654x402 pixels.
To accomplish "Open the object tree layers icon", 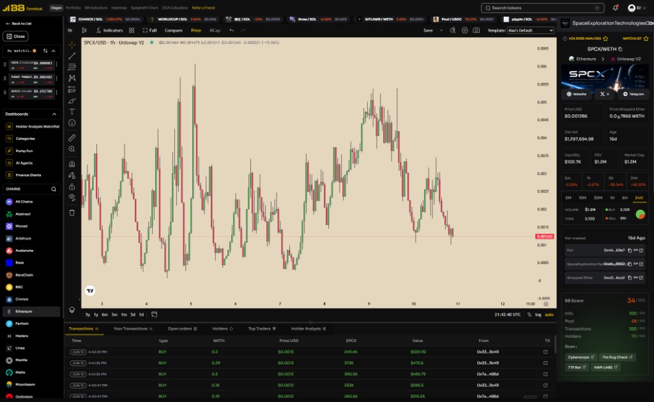I will click(x=72, y=310).
